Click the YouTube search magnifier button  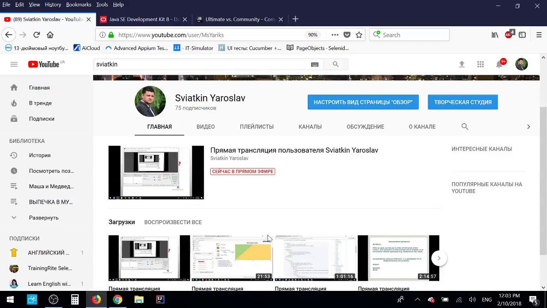coord(335,64)
